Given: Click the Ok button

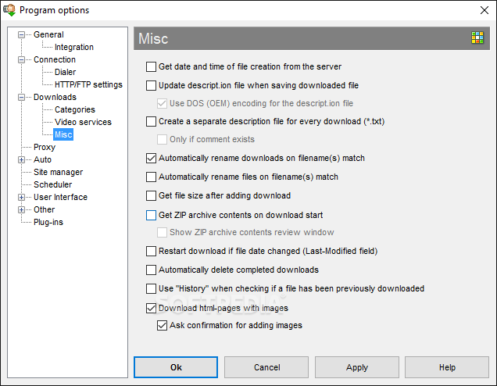Looking at the screenshot, I should [176, 367].
